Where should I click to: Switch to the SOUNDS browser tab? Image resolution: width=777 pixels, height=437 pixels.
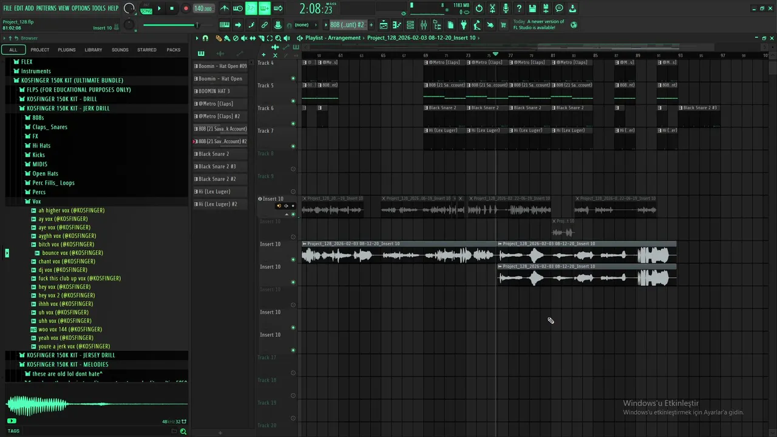tap(120, 50)
